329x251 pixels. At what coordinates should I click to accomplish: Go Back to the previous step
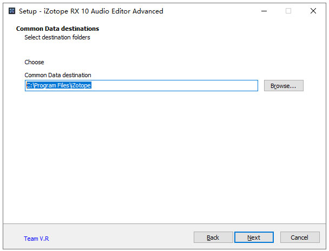213,238
